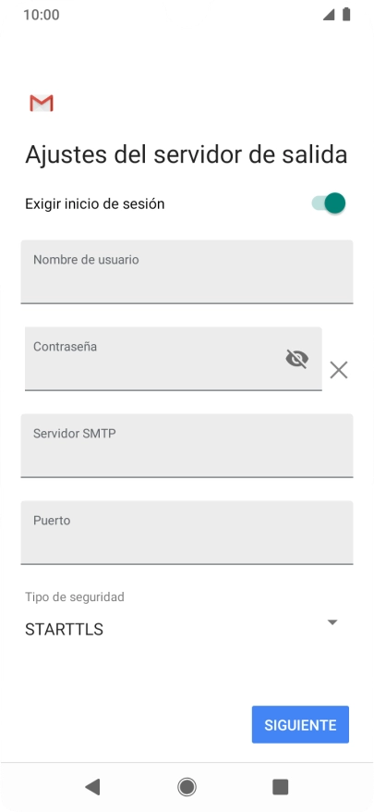Viewport: 374px width, 812px height.
Task: Focus the Contraseña field
Action: (174, 358)
